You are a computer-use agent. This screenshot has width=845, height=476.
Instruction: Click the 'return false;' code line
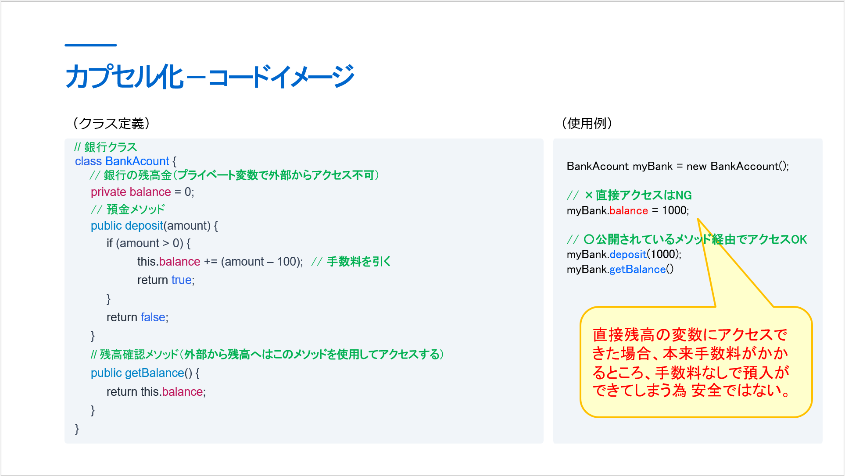[137, 317]
